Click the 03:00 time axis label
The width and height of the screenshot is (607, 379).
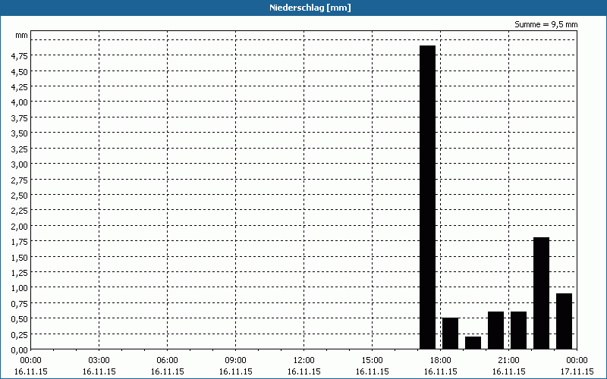pyautogui.click(x=99, y=361)
